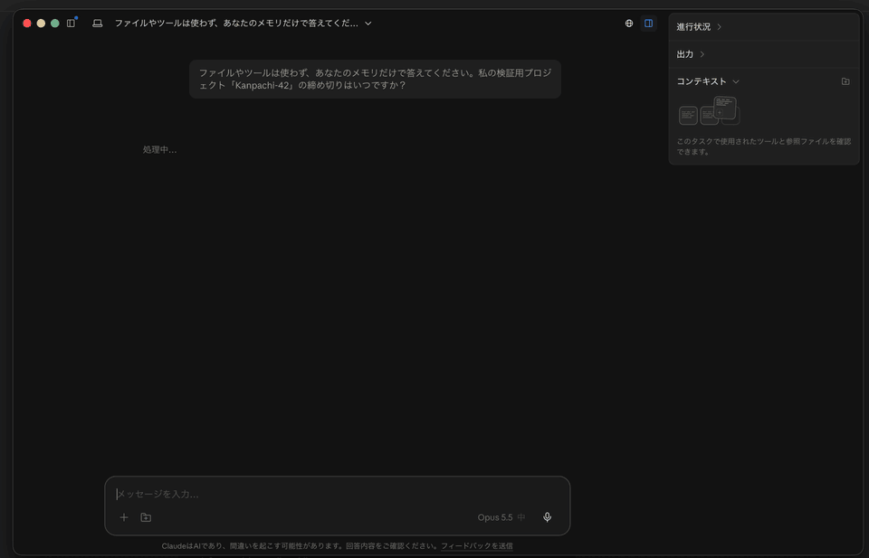The image size is (869, 558).
Task: Click the add folder icon beside コンテキスト
Action: 845,81
